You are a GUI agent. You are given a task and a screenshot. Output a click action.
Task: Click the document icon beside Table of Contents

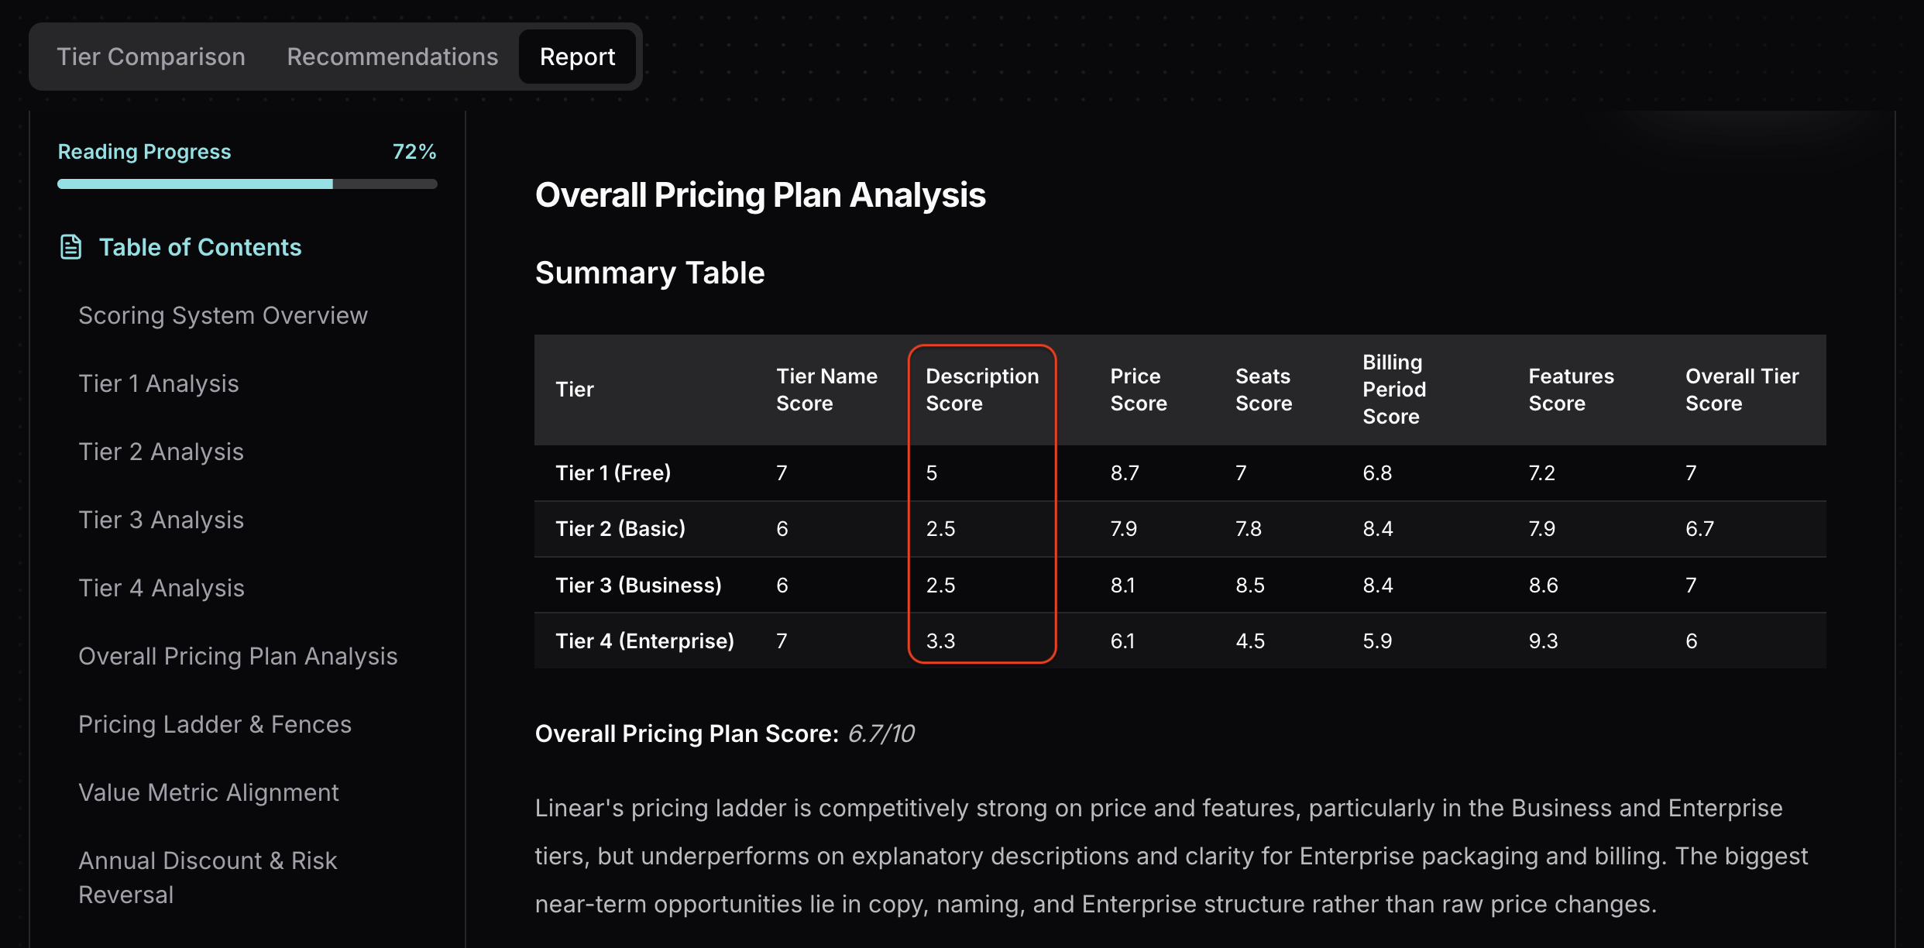point(70,246)
